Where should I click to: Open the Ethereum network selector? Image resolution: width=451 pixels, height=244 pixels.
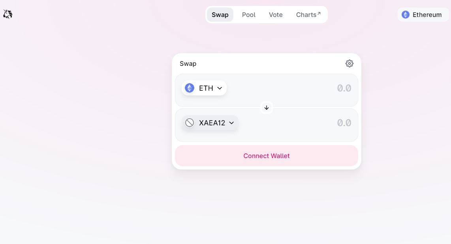click(x=423, y=15)
